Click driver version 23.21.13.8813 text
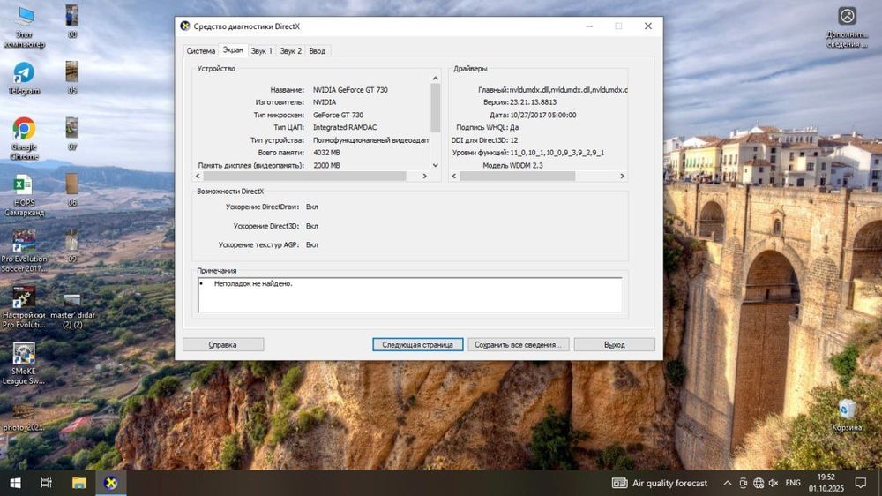Image resolution: width=882 pixels, height=496 pixels. pos(533,102)
